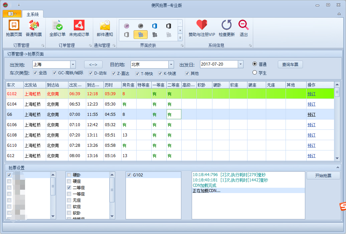346x234 pixels.
Task: Click 查询车票 to search trains
Action: pos(290,64)
